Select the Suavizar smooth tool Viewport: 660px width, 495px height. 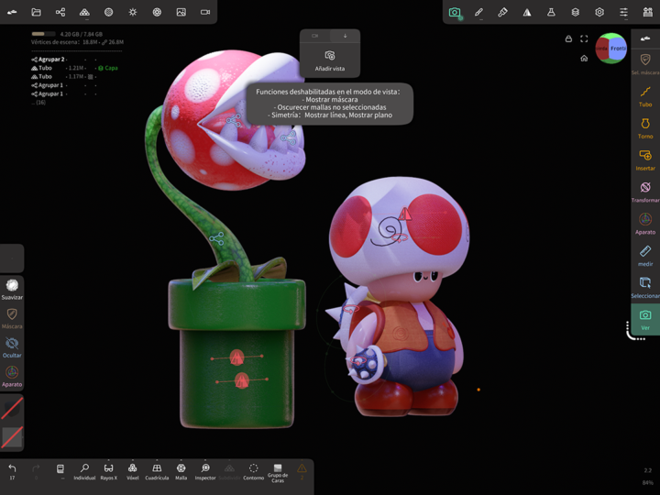pyautogui.click(x=12, y=290)
